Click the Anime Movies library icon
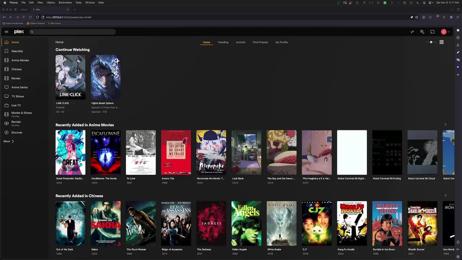Viewport: 462px width, 260px height. [6, 60]
